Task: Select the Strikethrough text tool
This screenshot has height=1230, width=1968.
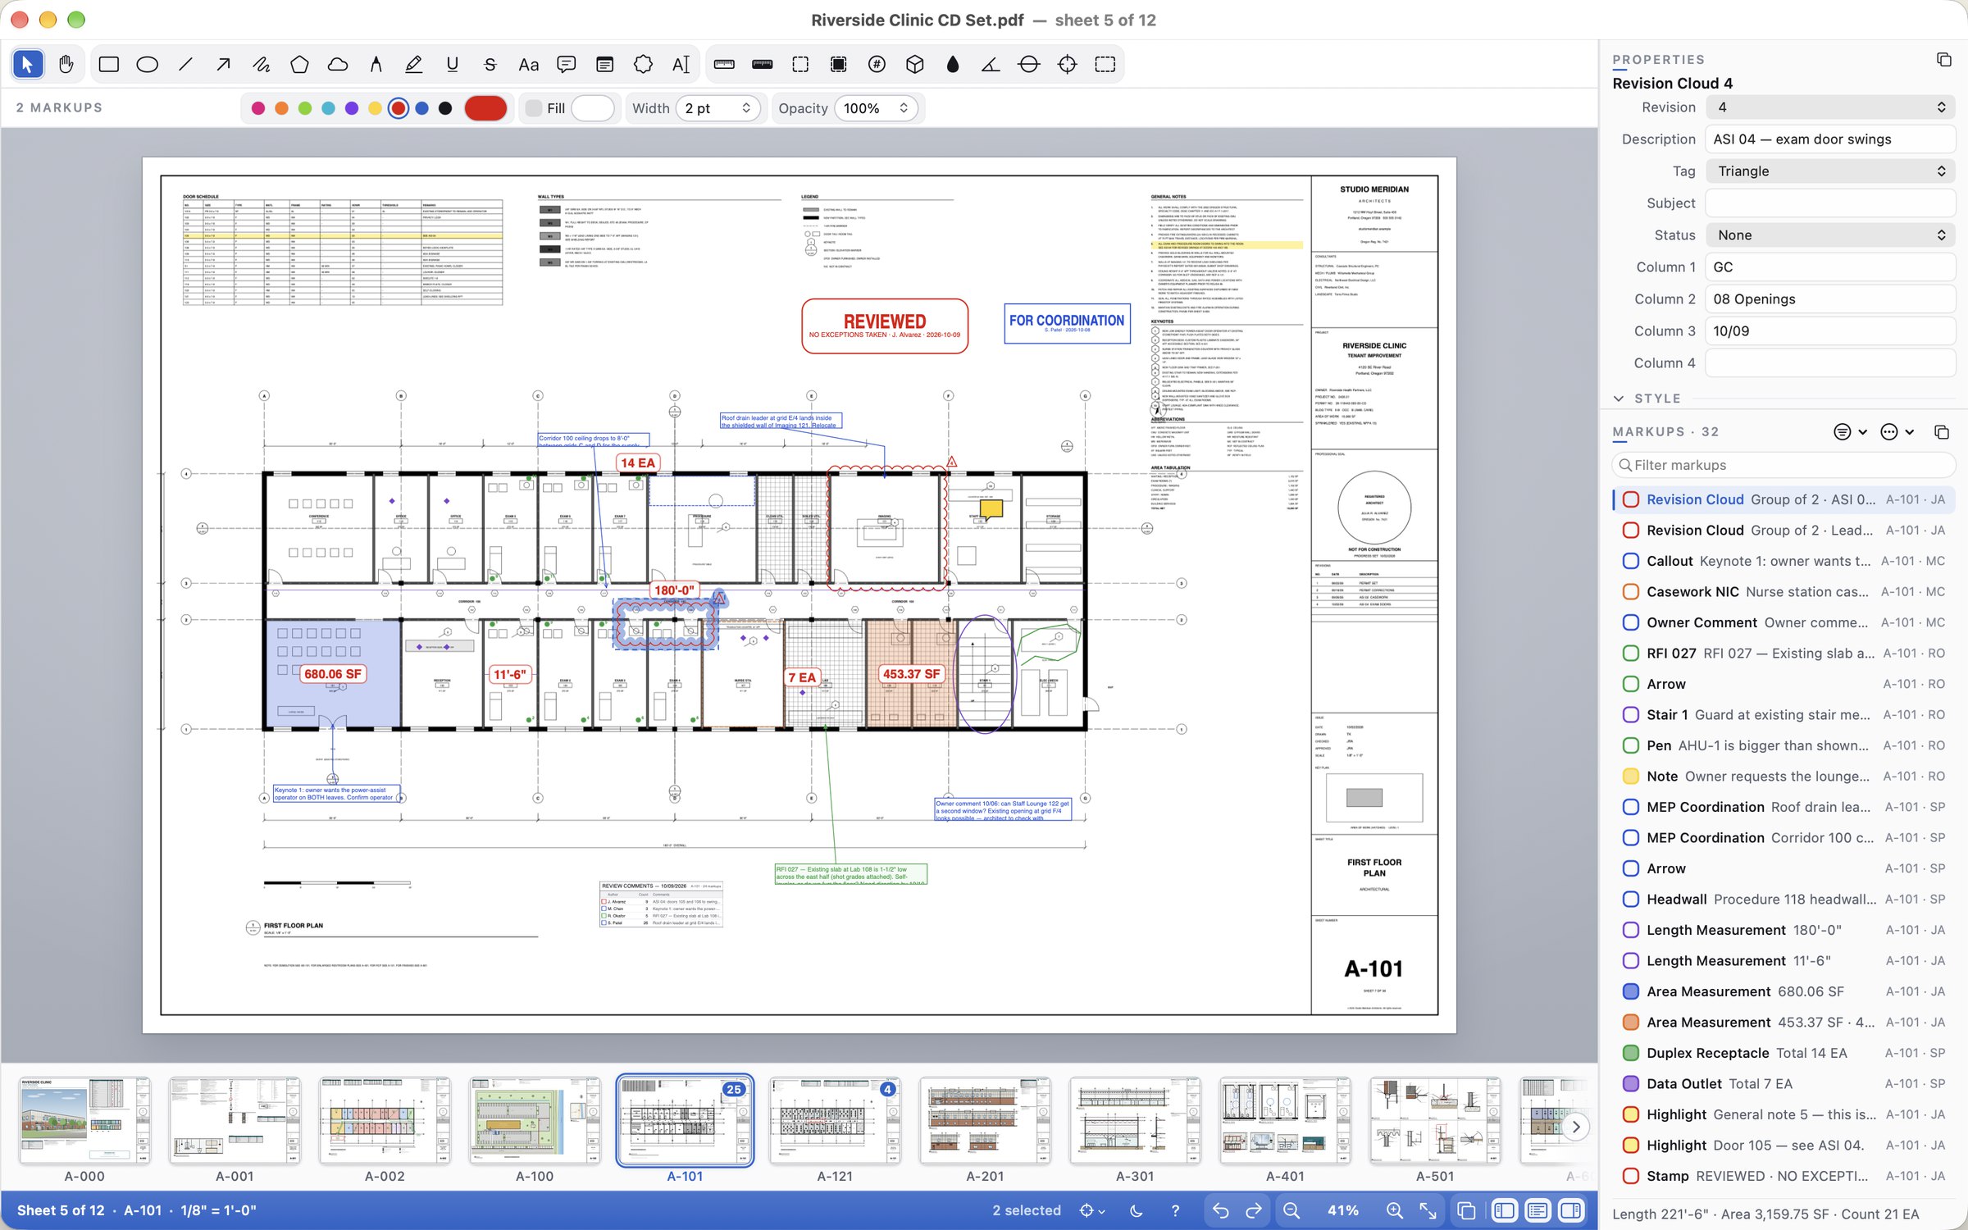Action: coord(490,64)
